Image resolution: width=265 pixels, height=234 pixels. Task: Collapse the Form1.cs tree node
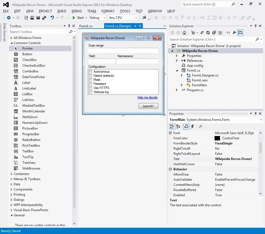(x=177, y=70)
